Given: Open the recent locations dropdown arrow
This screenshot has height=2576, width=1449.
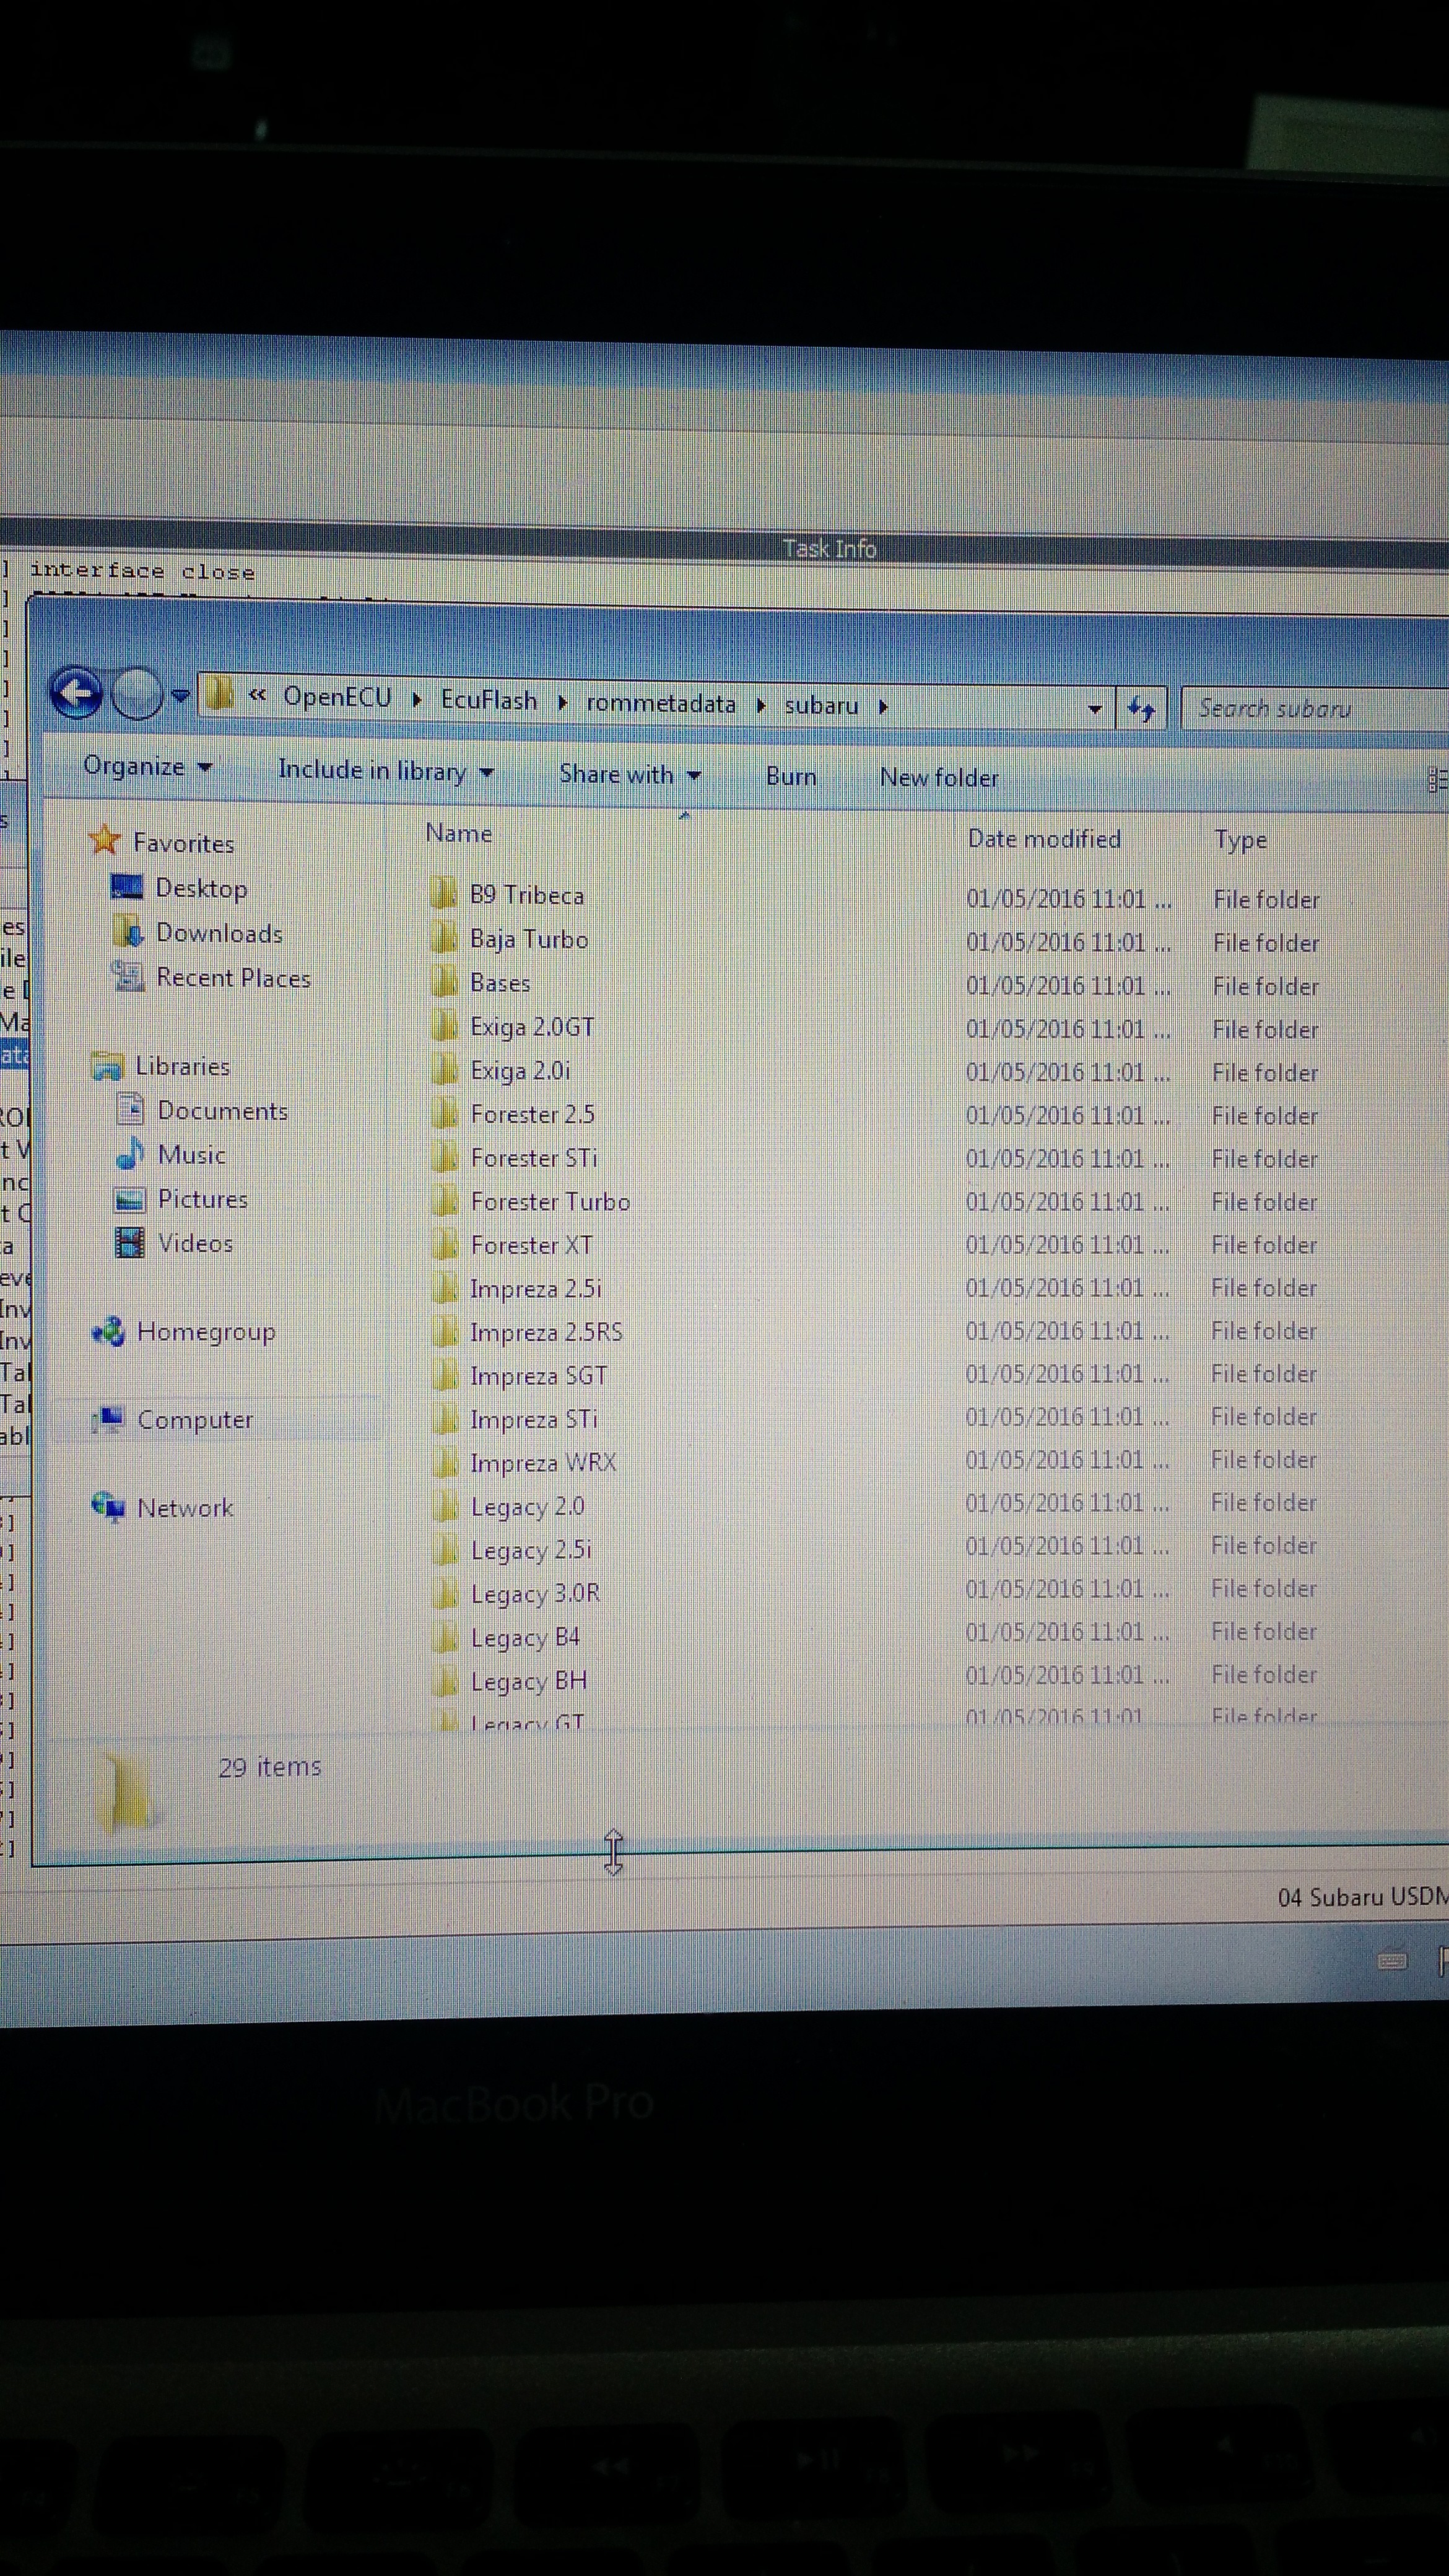Looking at the screenshot, I should click(181, 695).
